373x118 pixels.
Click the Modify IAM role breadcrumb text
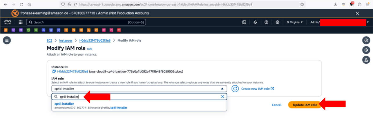click(x=129, y=40)
